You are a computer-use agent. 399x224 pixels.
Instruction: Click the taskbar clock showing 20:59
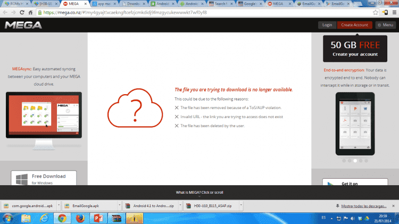pyautogui.click(x=383, y=218)
